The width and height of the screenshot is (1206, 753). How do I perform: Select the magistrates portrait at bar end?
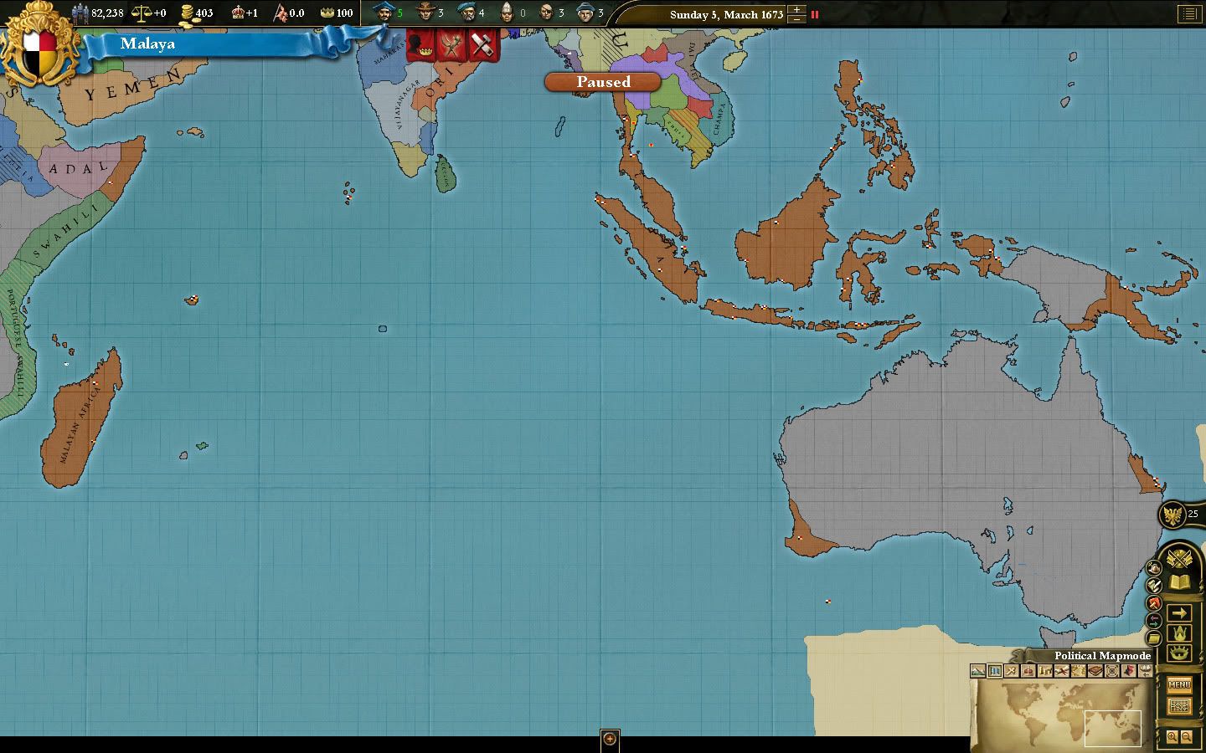(x=585, y=13)
